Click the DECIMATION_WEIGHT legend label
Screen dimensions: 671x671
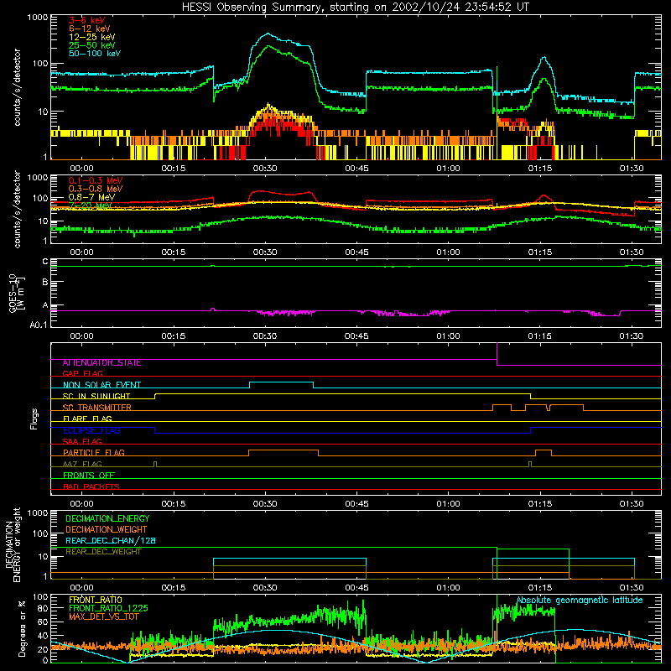pyautogui.click(x=107, y=530)
